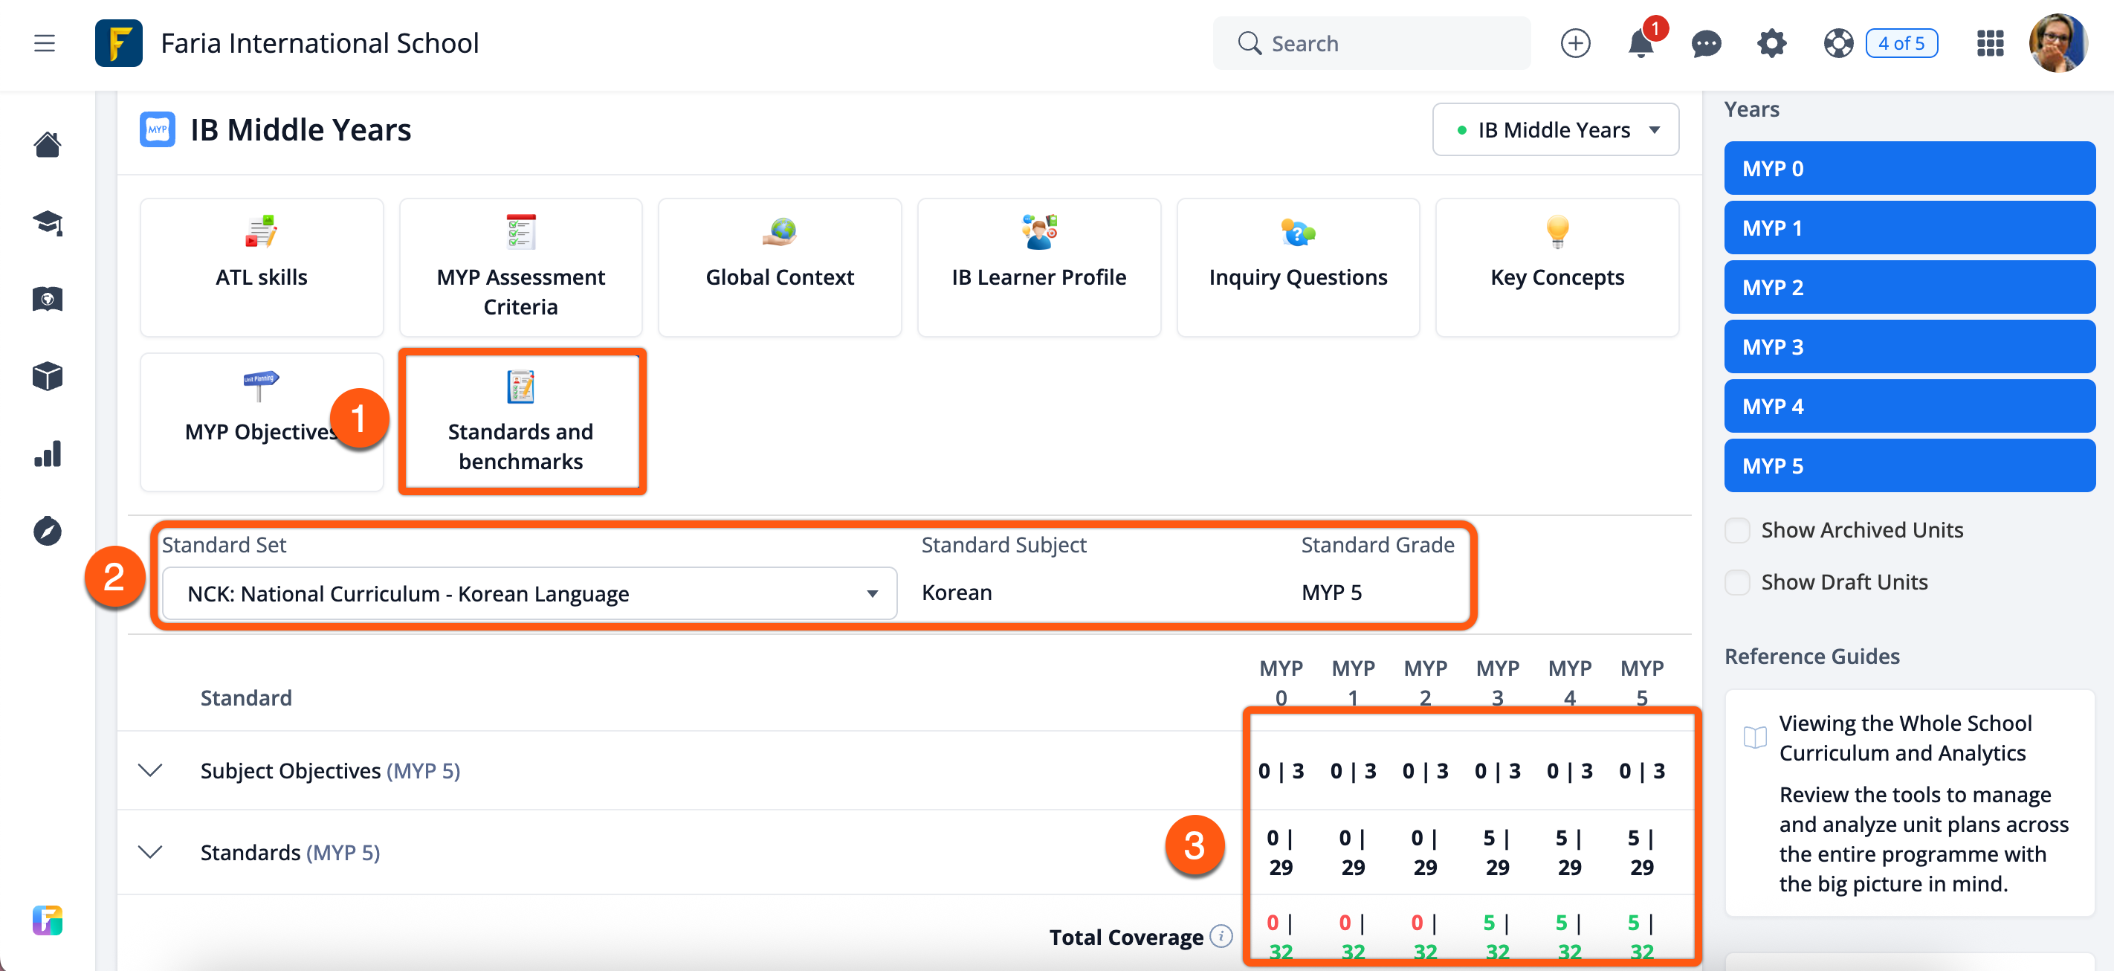Open the notifications bell

(1641, 44)
